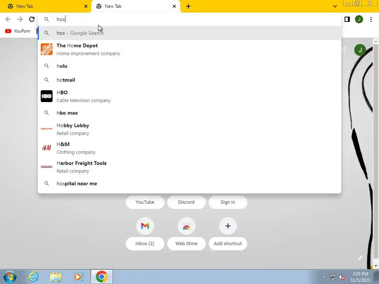Open the YouTube shortcut

(145, 202)
